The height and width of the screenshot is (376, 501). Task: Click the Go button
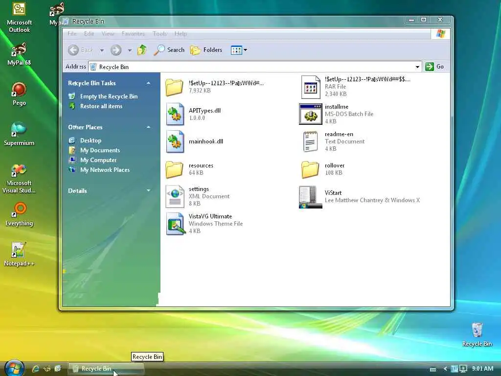coord(434,67)
